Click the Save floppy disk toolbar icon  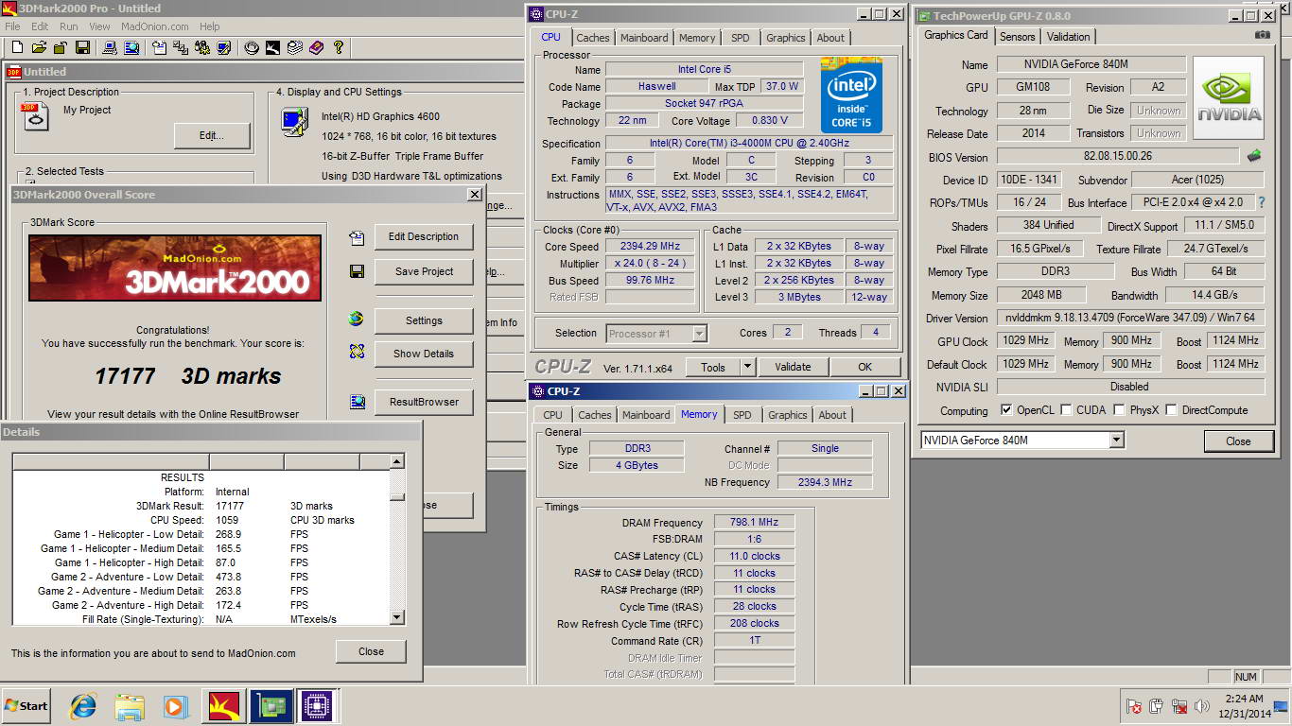pyautogui.click(x=82, y=47)
